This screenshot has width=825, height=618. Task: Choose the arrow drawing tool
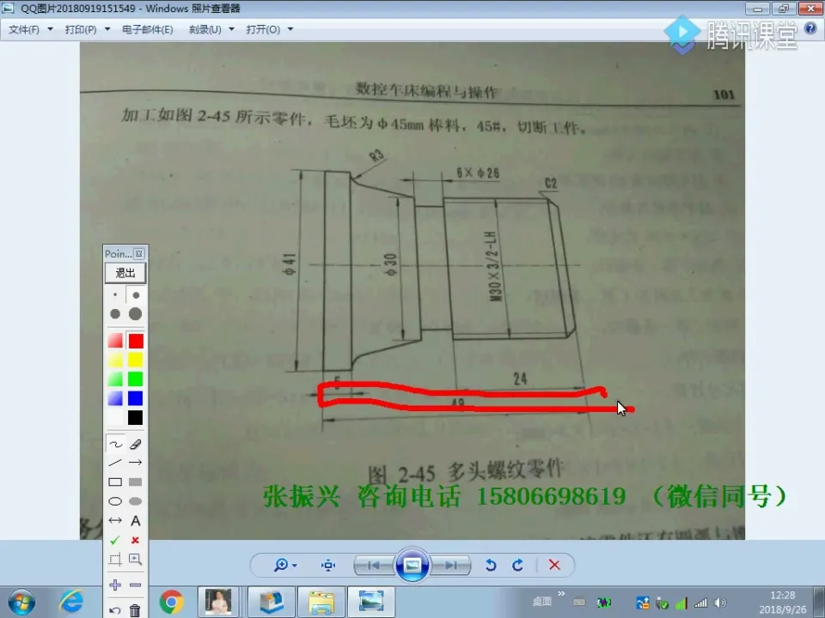click(137, 462)
